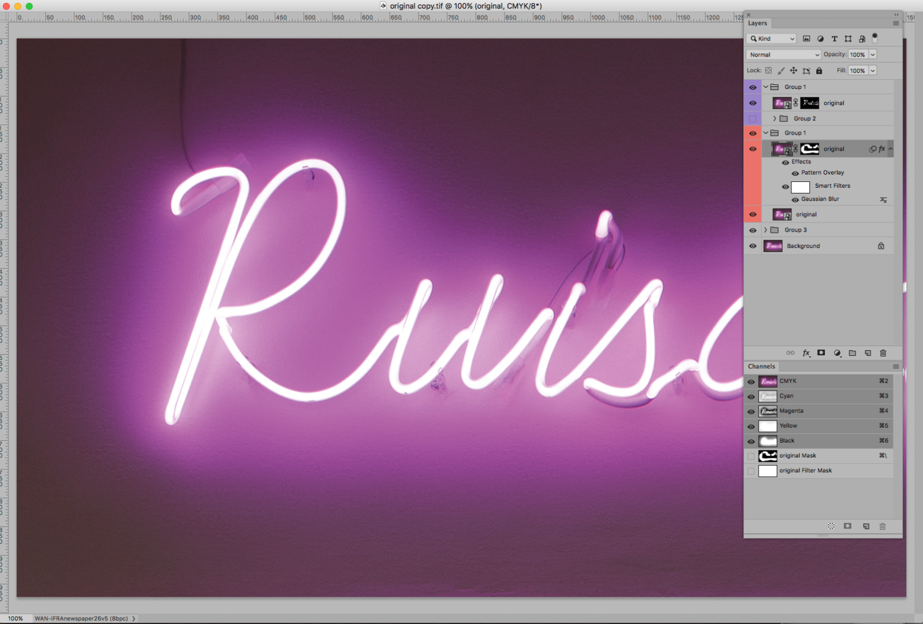This screenshot has height=624, width=923.
Task: Toggle Gaussian Blur filter visibility eye
Action: (795, 200)
